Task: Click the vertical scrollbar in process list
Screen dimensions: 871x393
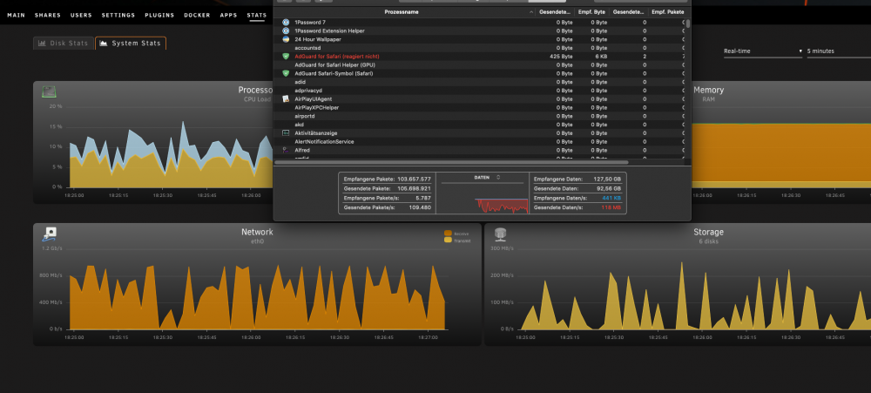Action: 688,24
